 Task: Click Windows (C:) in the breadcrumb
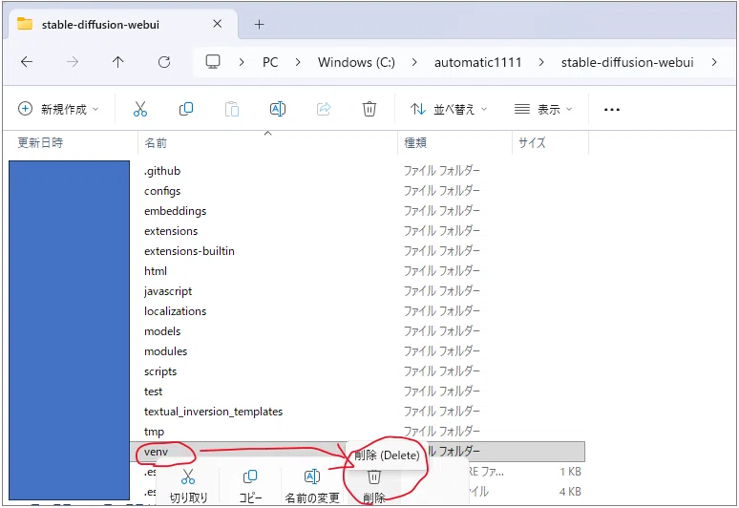(x=356, y=62)
